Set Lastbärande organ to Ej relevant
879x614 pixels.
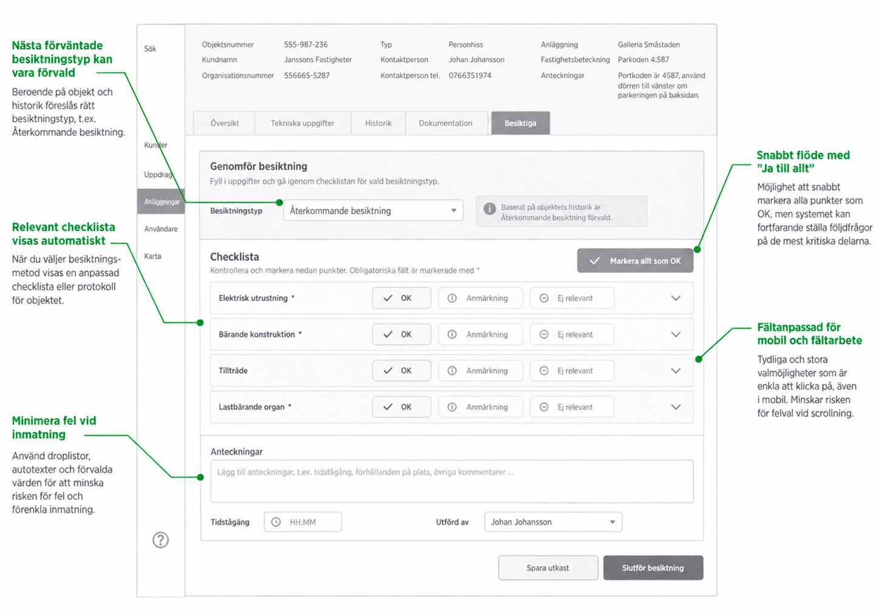tap(572, 407)
